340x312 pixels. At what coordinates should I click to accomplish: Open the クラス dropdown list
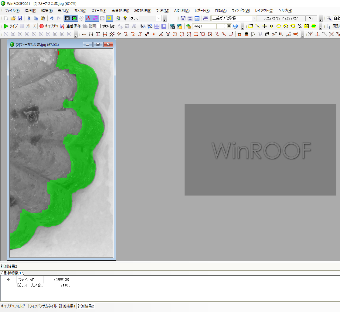coord(159,18)
